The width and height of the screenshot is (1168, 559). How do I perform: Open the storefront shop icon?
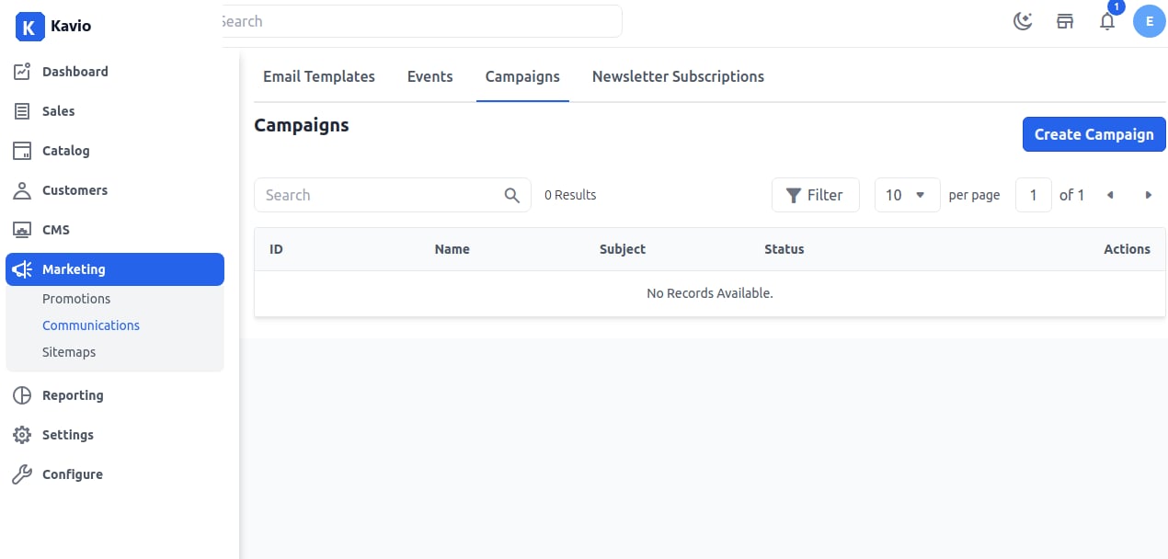click(x=1065, y=21)
